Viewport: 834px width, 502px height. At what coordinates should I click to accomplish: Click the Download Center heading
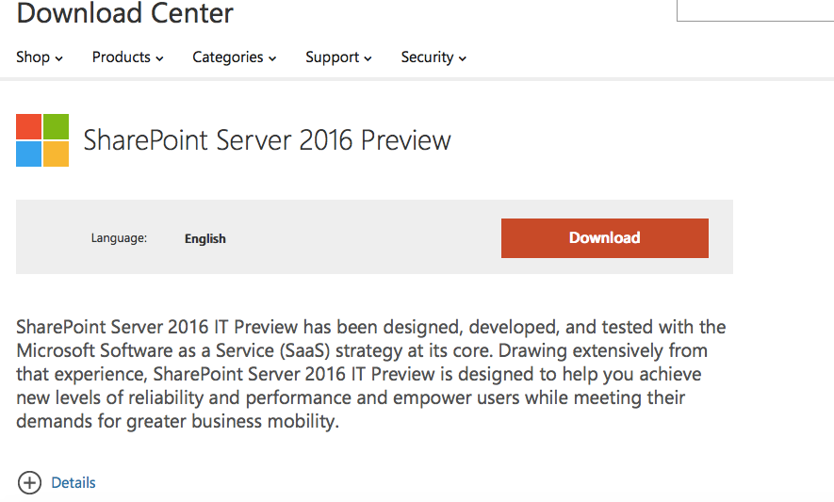pos(125,13)
